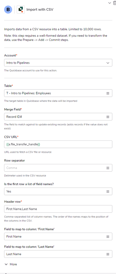This screenshot has height=274, width=116.
Task: Select the Yes value for first row option
Action: (58, 191)
